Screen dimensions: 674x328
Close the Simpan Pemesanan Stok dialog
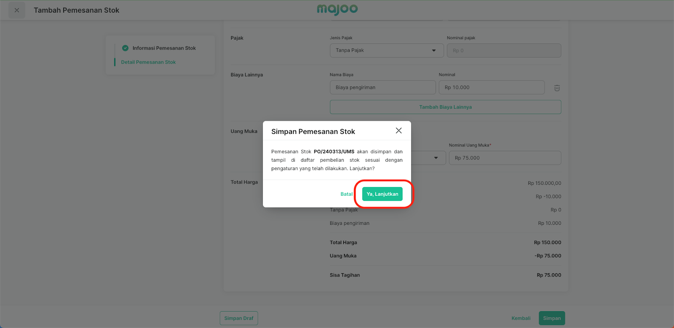[x=399, y=131]
